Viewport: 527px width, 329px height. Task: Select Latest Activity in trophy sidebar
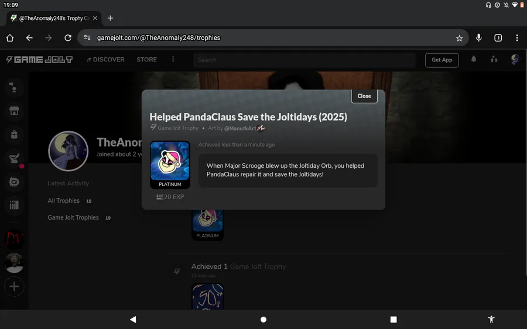click(x=69, y=183)
